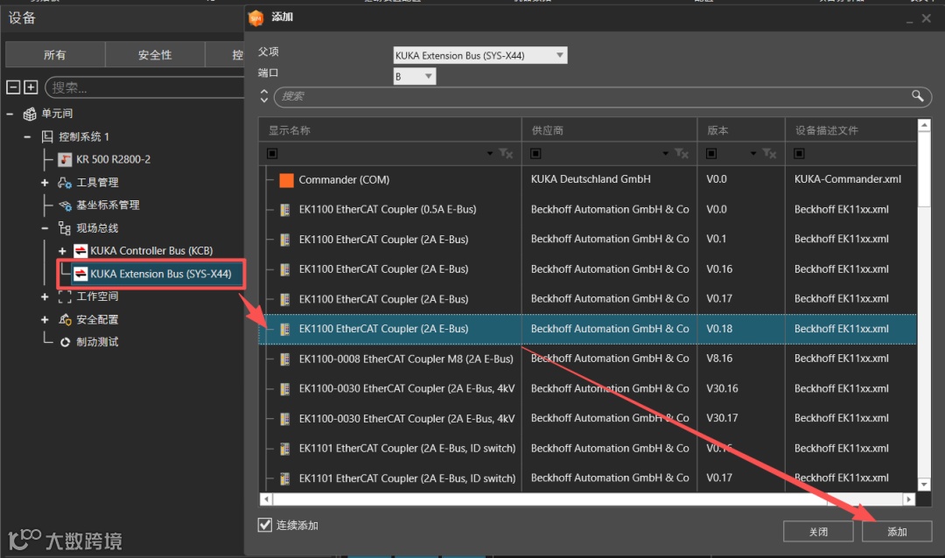This screenshot has height=558, width=945.
Task: Clear the 显示名称 column filter
Action: [506, 154]
